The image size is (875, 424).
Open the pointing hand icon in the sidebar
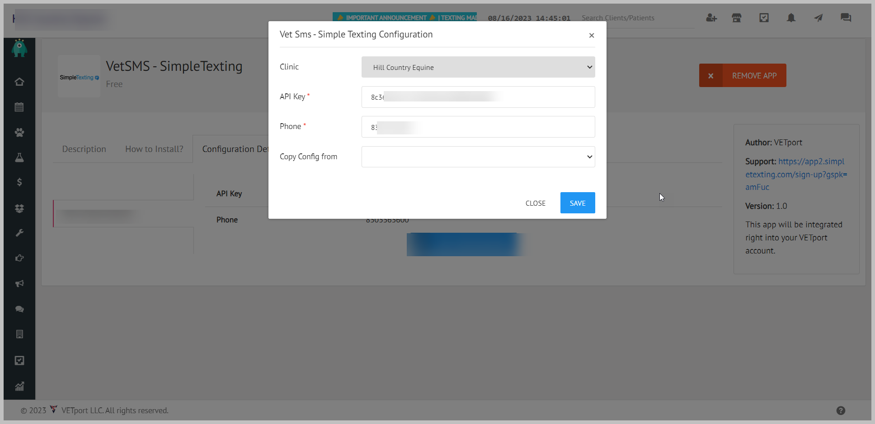(19, 258)
